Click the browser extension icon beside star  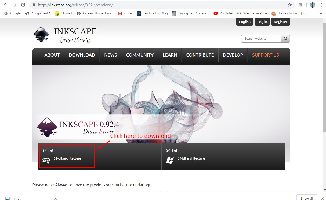(x=300, y=5)
